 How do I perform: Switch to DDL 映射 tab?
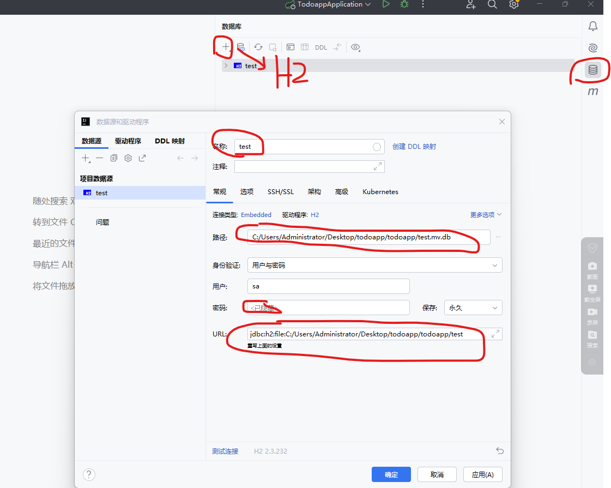(x=170, y=141)
